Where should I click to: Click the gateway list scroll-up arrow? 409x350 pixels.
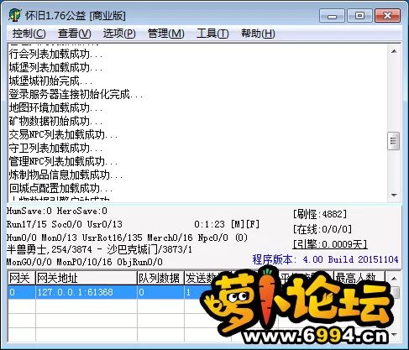[x=394, y=278]
